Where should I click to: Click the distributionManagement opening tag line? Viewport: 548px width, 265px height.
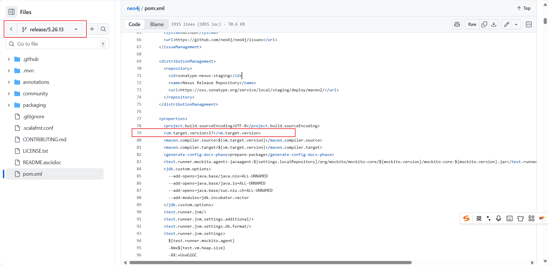[187, 61]
